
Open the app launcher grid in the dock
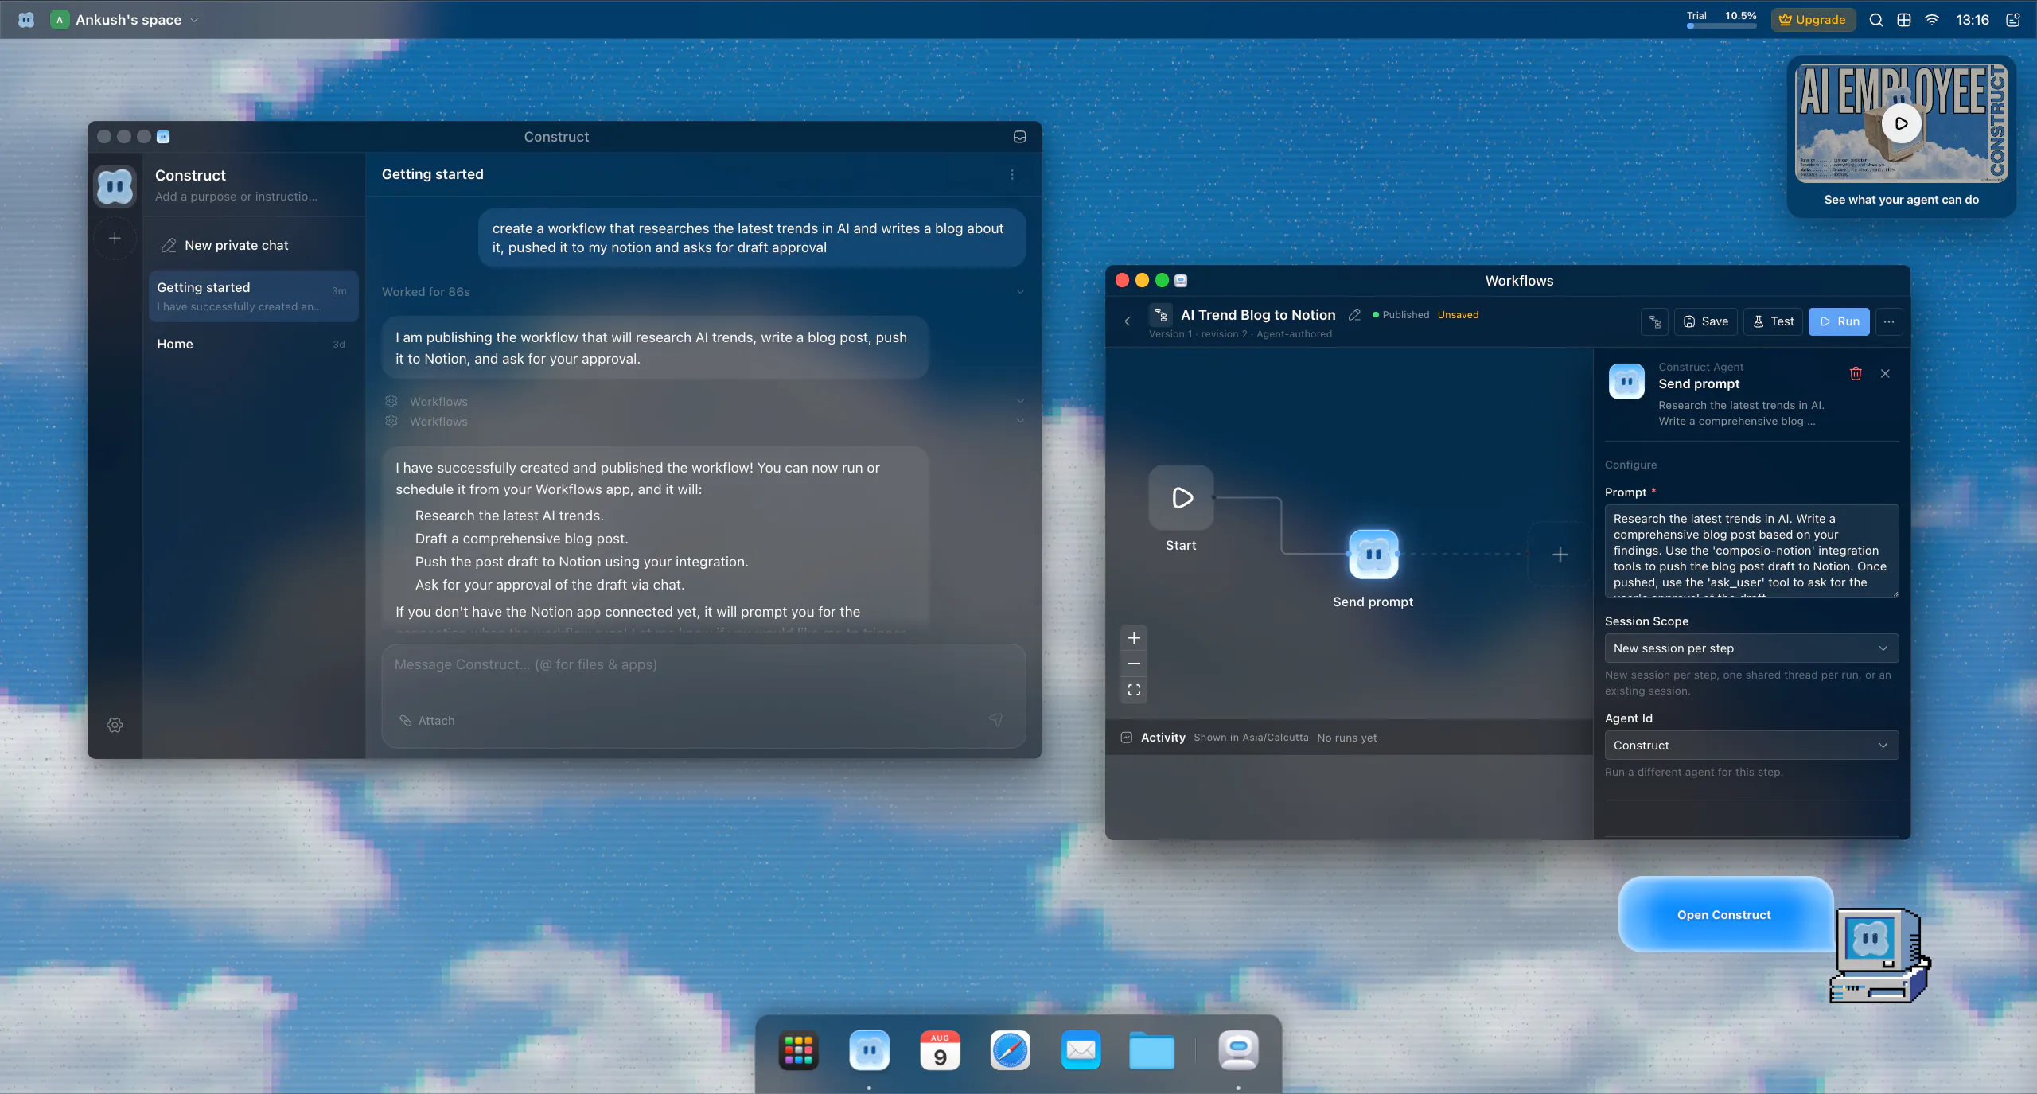click(799, 1051)
